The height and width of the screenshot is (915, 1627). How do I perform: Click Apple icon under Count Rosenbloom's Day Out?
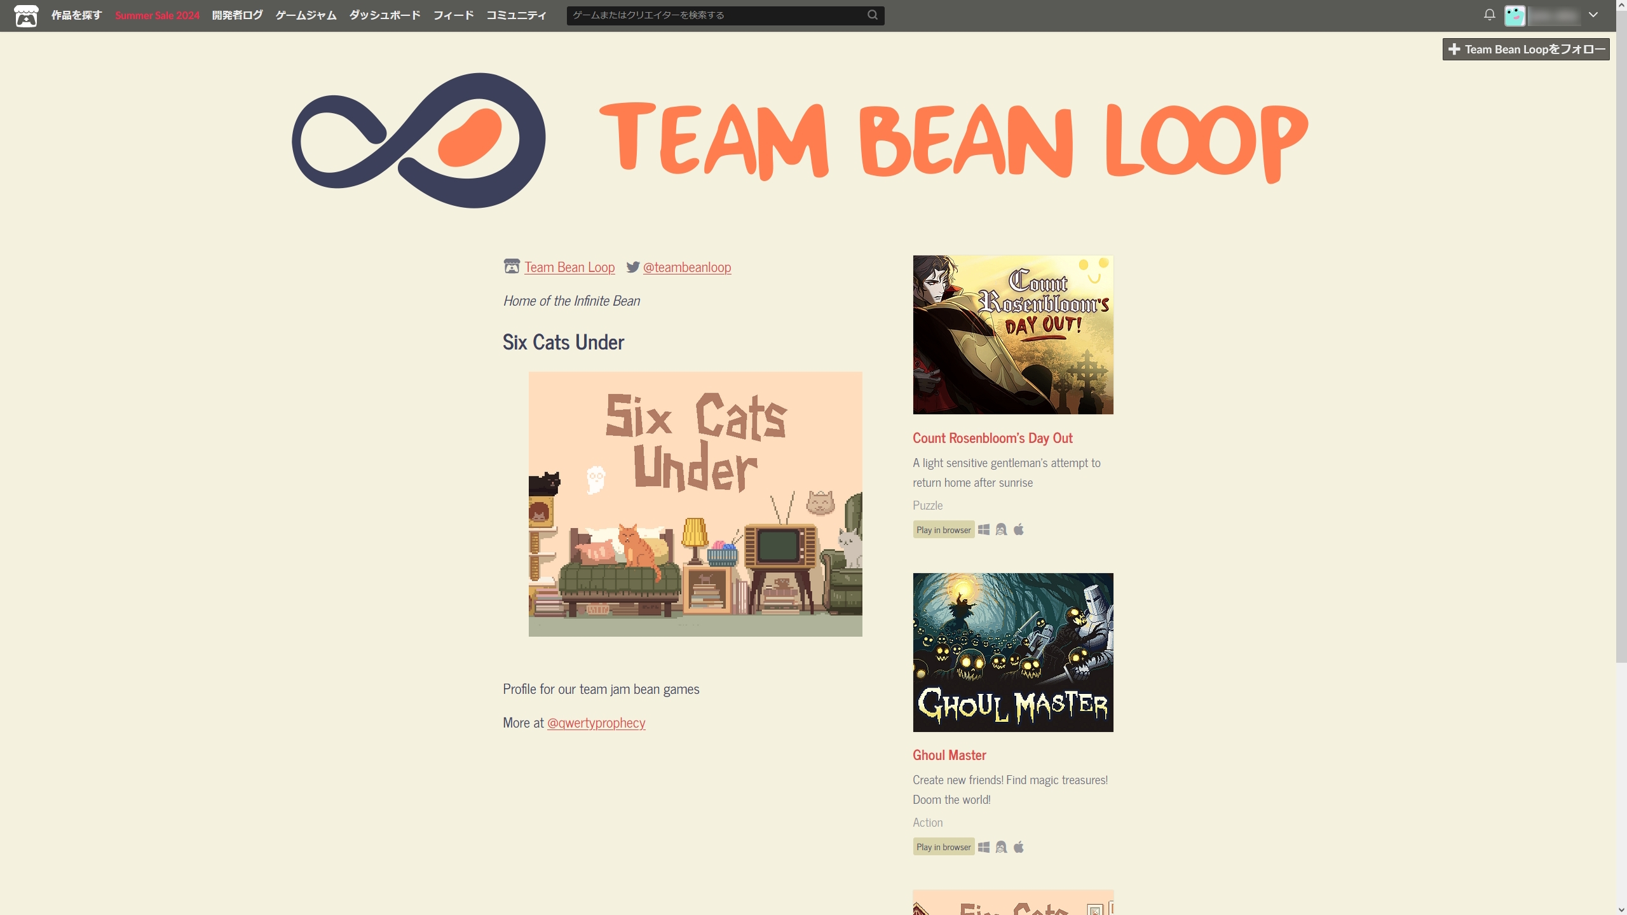(x=1019, y=529)
